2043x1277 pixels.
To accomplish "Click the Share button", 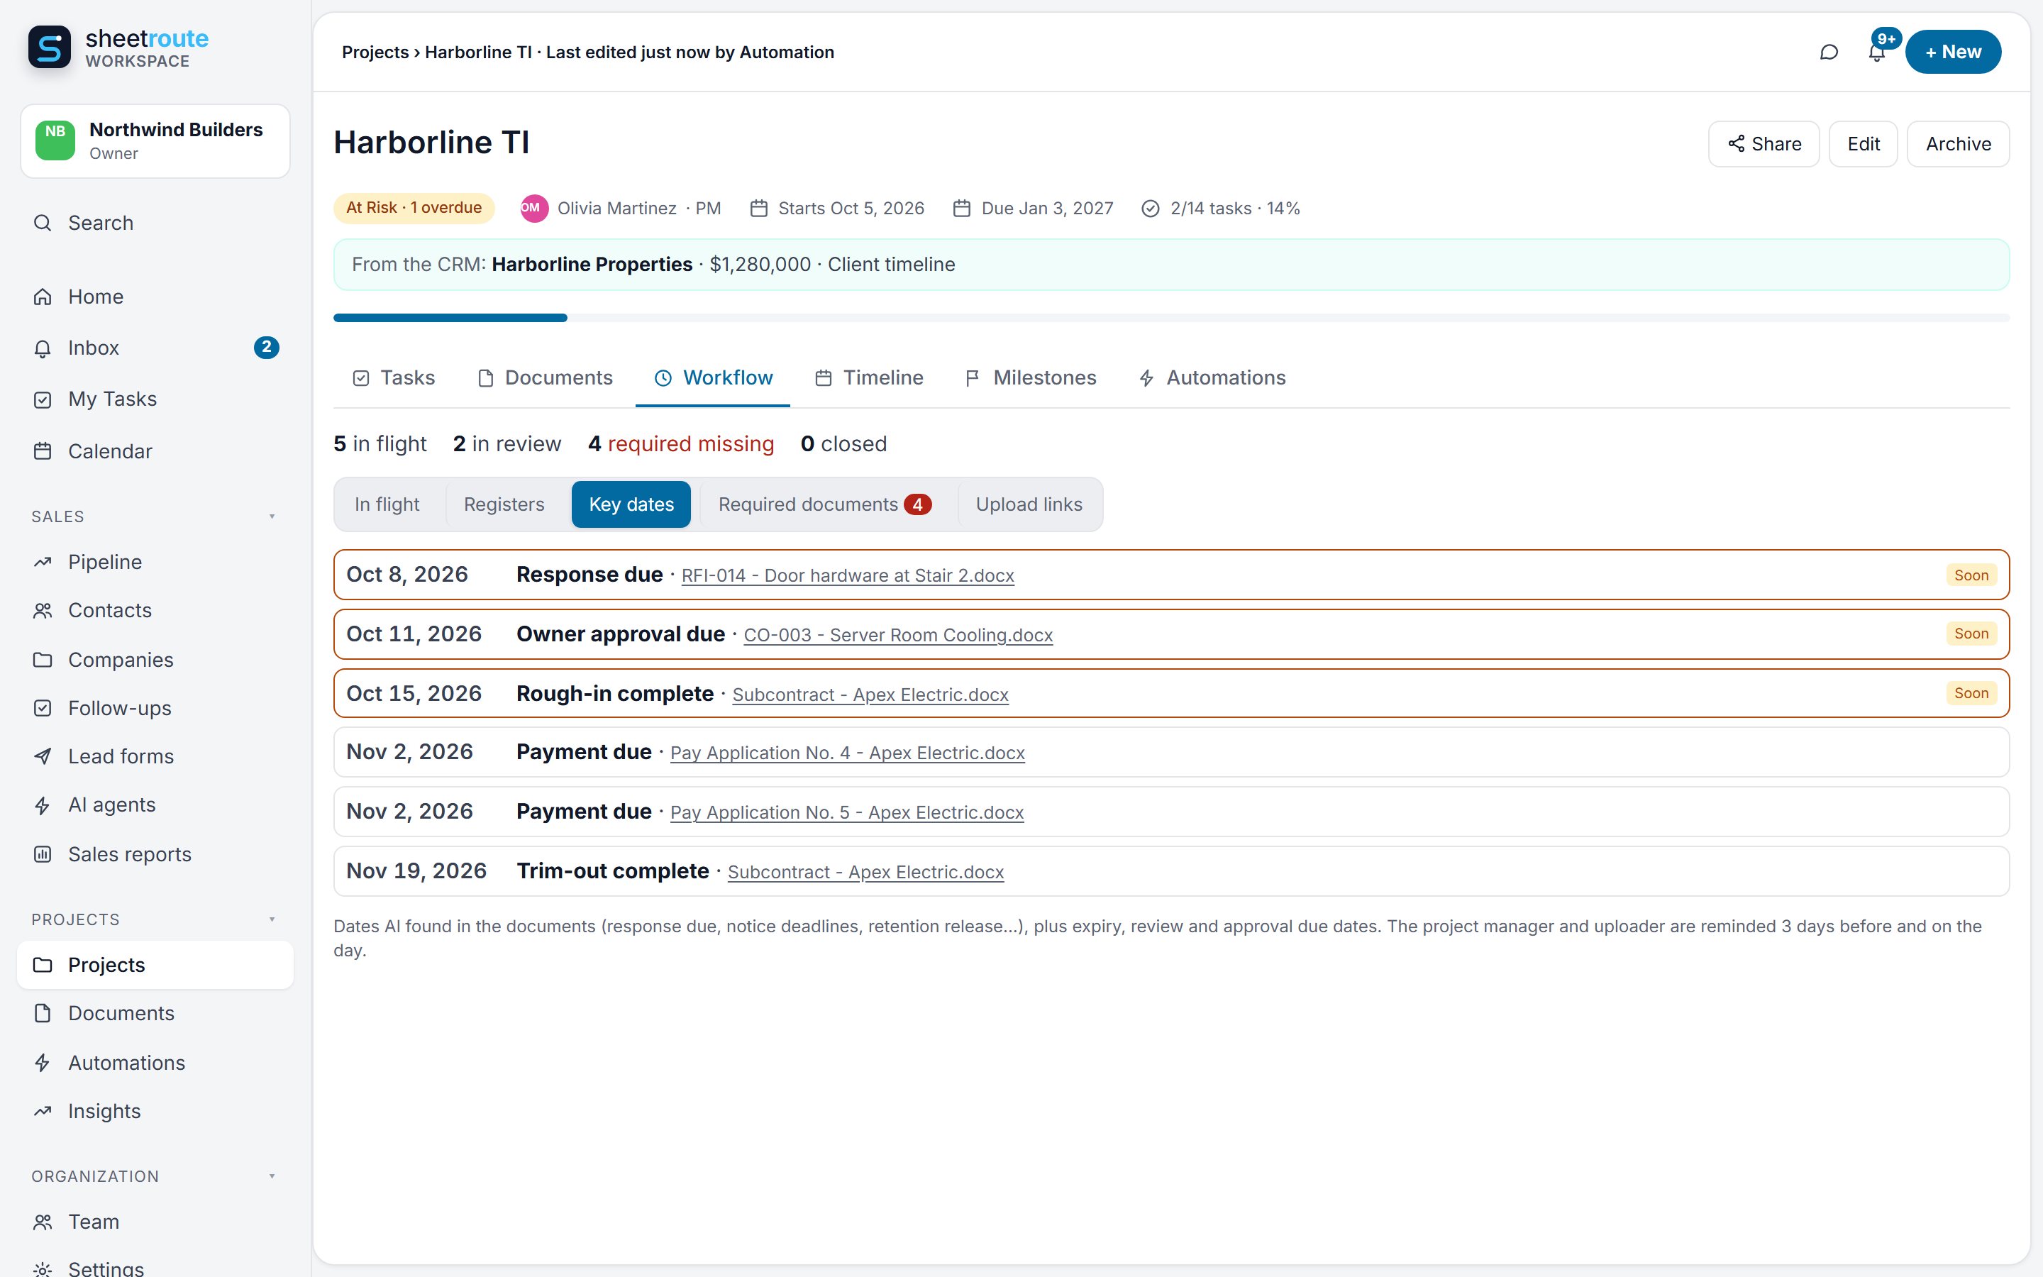I will click(x=1764, y=143).
